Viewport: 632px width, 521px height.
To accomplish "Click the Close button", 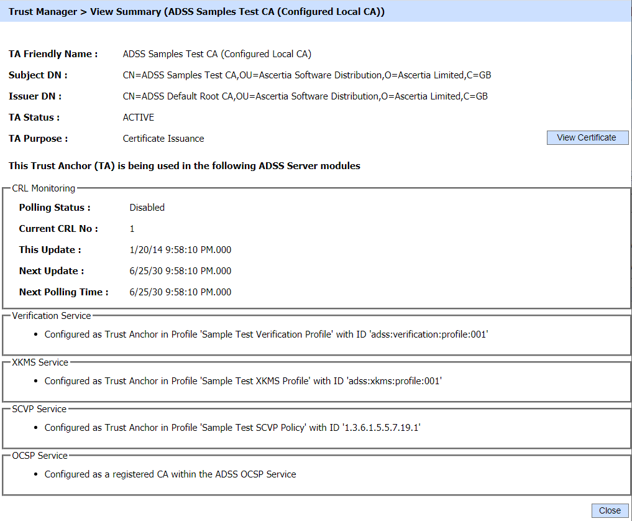I will (609, 510).
